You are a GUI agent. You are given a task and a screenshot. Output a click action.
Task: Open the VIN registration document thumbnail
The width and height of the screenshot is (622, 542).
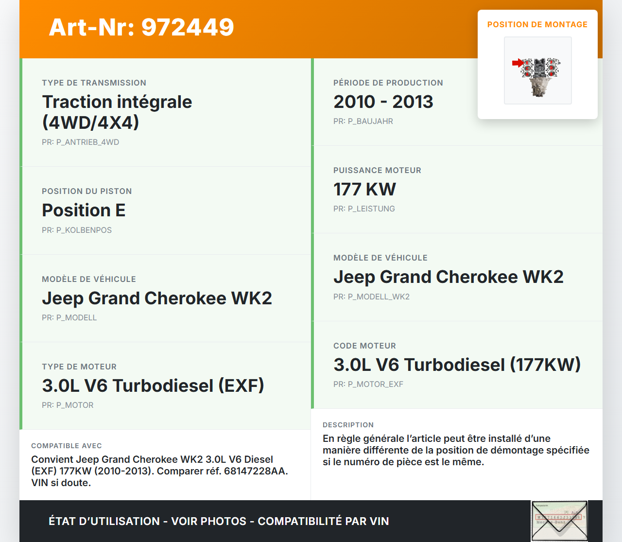(x=559, y=521)
